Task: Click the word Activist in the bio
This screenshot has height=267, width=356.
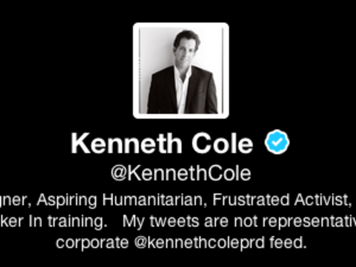Action: [323, 199]
